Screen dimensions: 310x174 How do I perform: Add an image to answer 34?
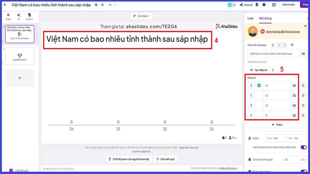(294, 85)
